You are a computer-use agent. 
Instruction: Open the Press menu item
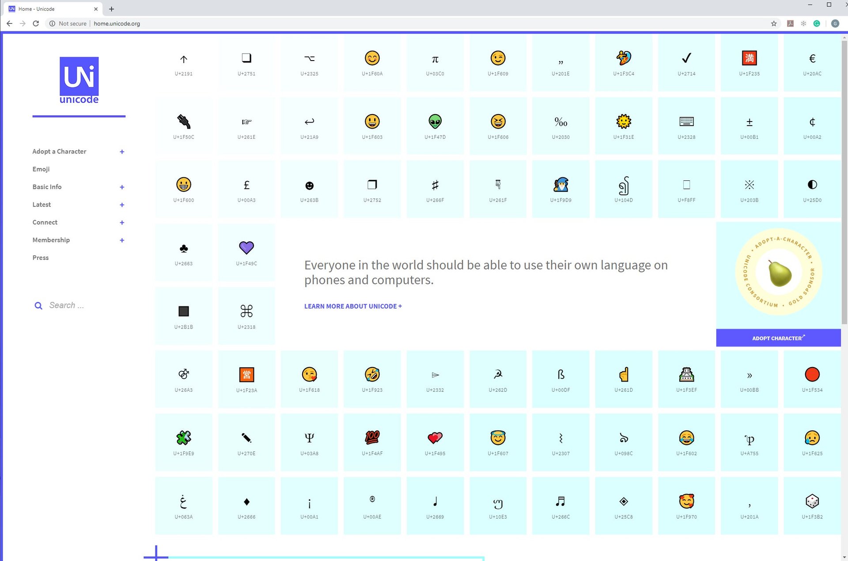(41, 257)
